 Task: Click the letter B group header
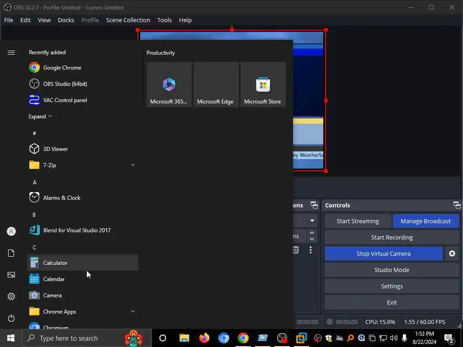click(x=34, y=215)
